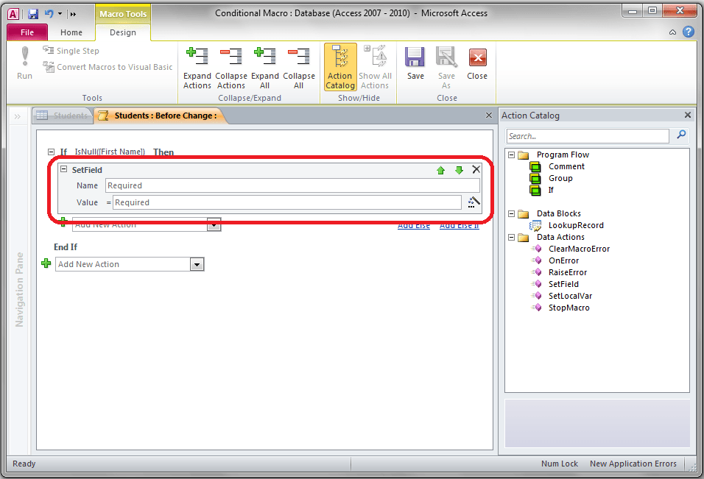Viewport: 704px width, 479px height.
Task: Click the Add Else If link
Action: (459, 225)
